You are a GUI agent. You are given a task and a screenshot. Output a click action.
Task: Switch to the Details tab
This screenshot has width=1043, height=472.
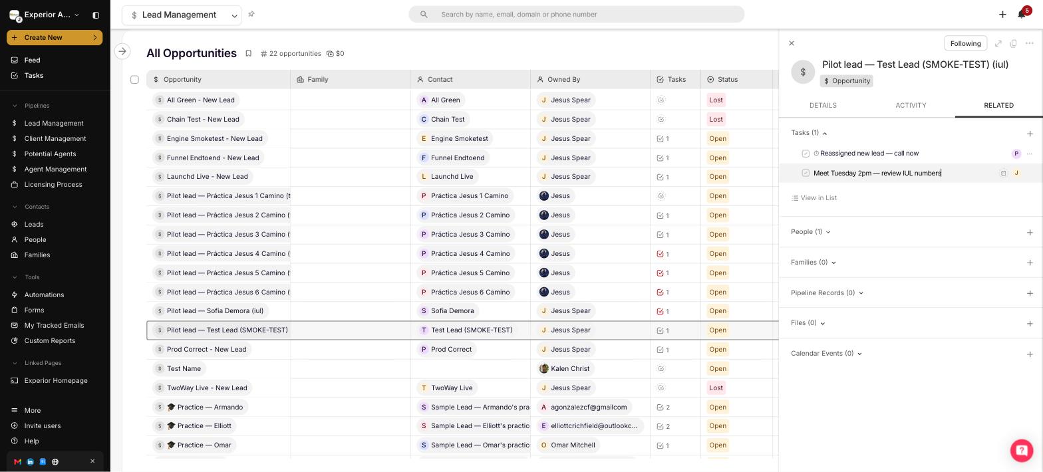[x=823, y=106]
